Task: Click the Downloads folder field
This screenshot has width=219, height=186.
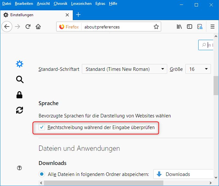Action: (183, 174)
